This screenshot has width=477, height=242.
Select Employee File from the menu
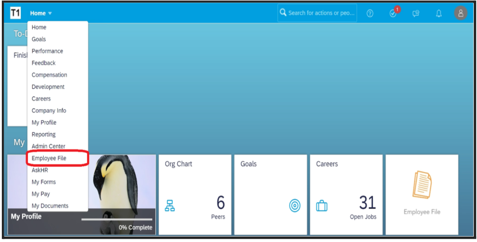[x=49, y=158]
